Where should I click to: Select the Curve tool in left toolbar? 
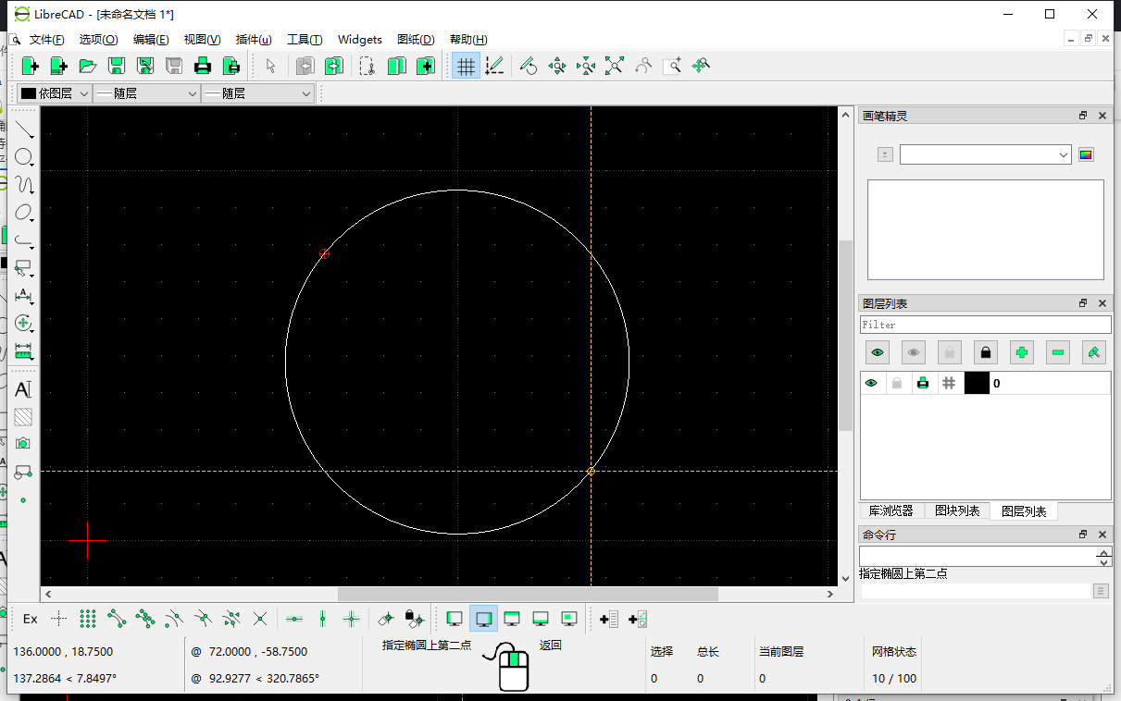tap(24, 185)
